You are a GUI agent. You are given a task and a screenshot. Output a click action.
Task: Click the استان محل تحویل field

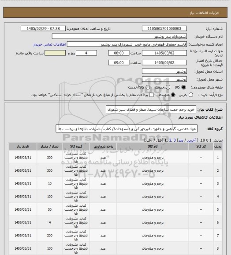(x=164, y=71)
